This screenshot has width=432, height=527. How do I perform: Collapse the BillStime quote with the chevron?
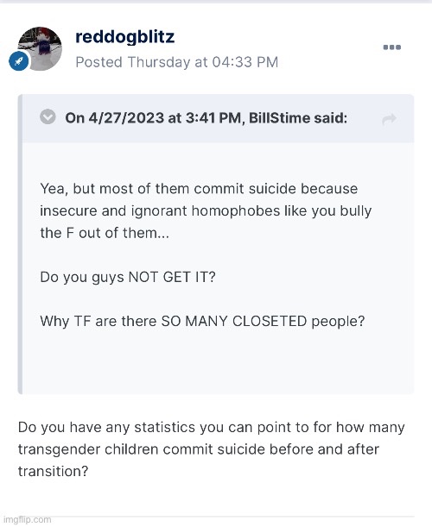point(48,117)
